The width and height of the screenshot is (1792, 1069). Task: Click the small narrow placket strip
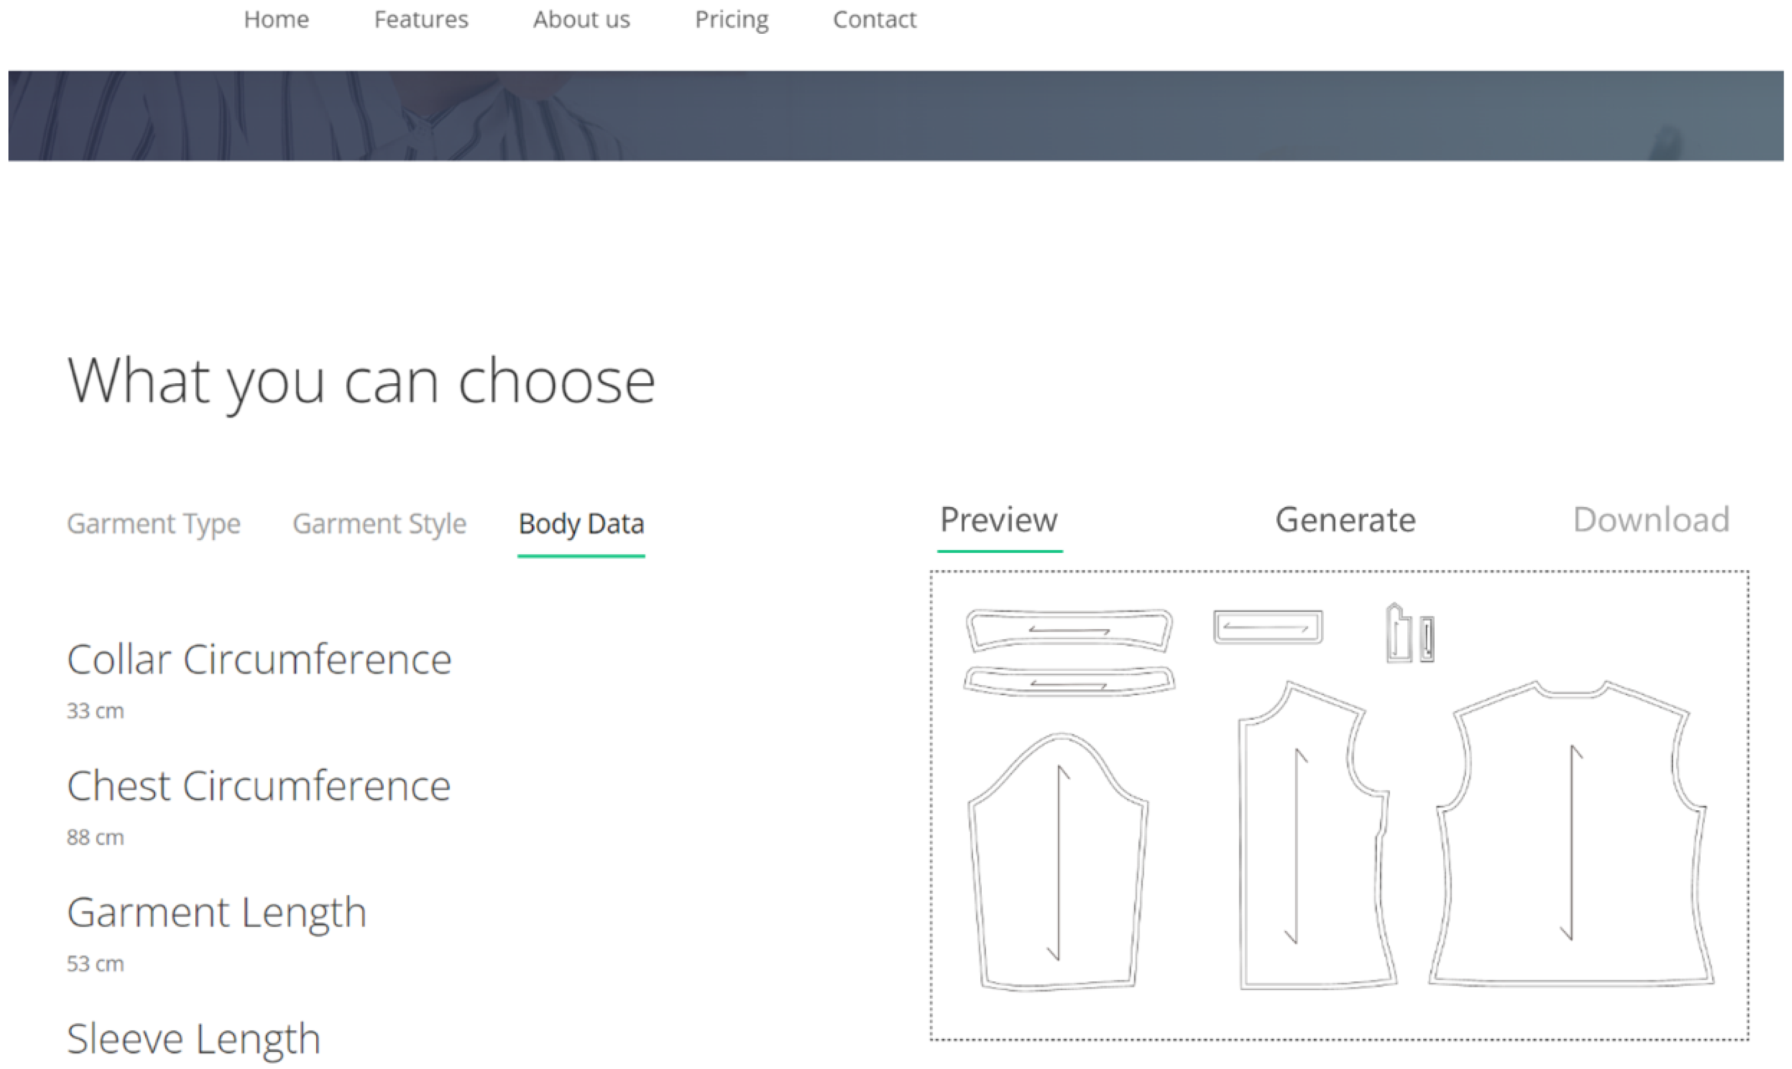1427,639
